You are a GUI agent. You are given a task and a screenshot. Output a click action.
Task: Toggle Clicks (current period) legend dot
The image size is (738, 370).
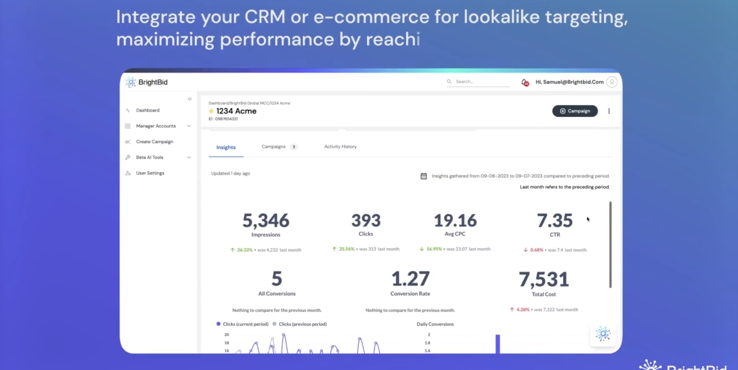pyautogui.click(x=219, y=324)
